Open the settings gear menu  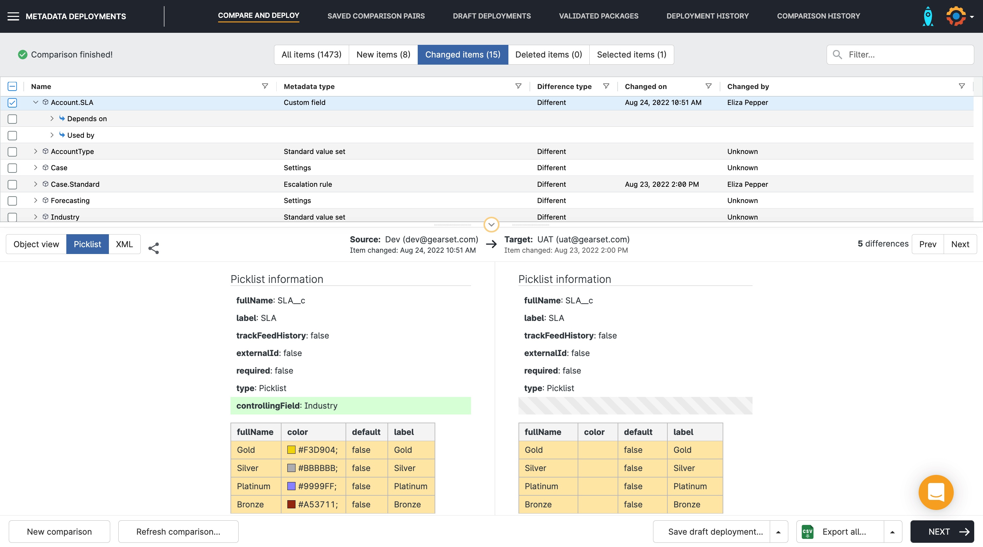pyautogui.click(x=957, y=16)
